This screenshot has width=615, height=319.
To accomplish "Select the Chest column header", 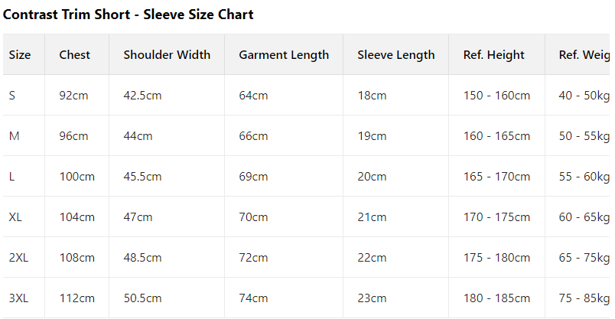I will (74, 54).
